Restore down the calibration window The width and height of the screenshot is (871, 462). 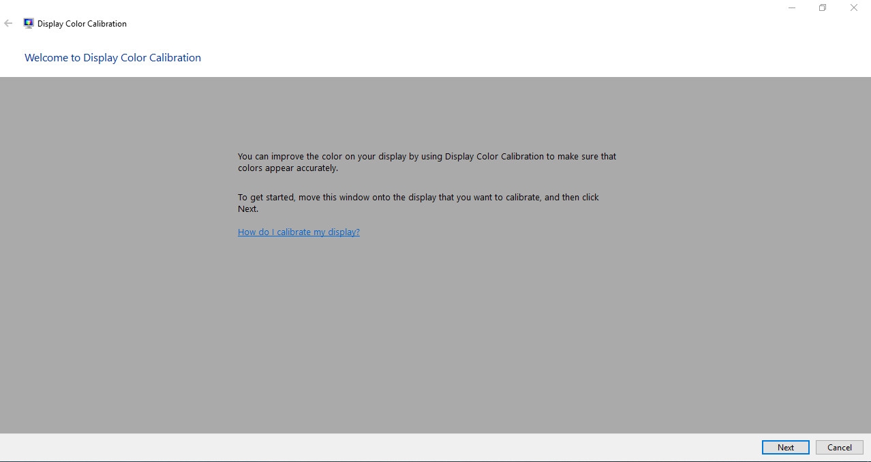click(x=823, y=7)
